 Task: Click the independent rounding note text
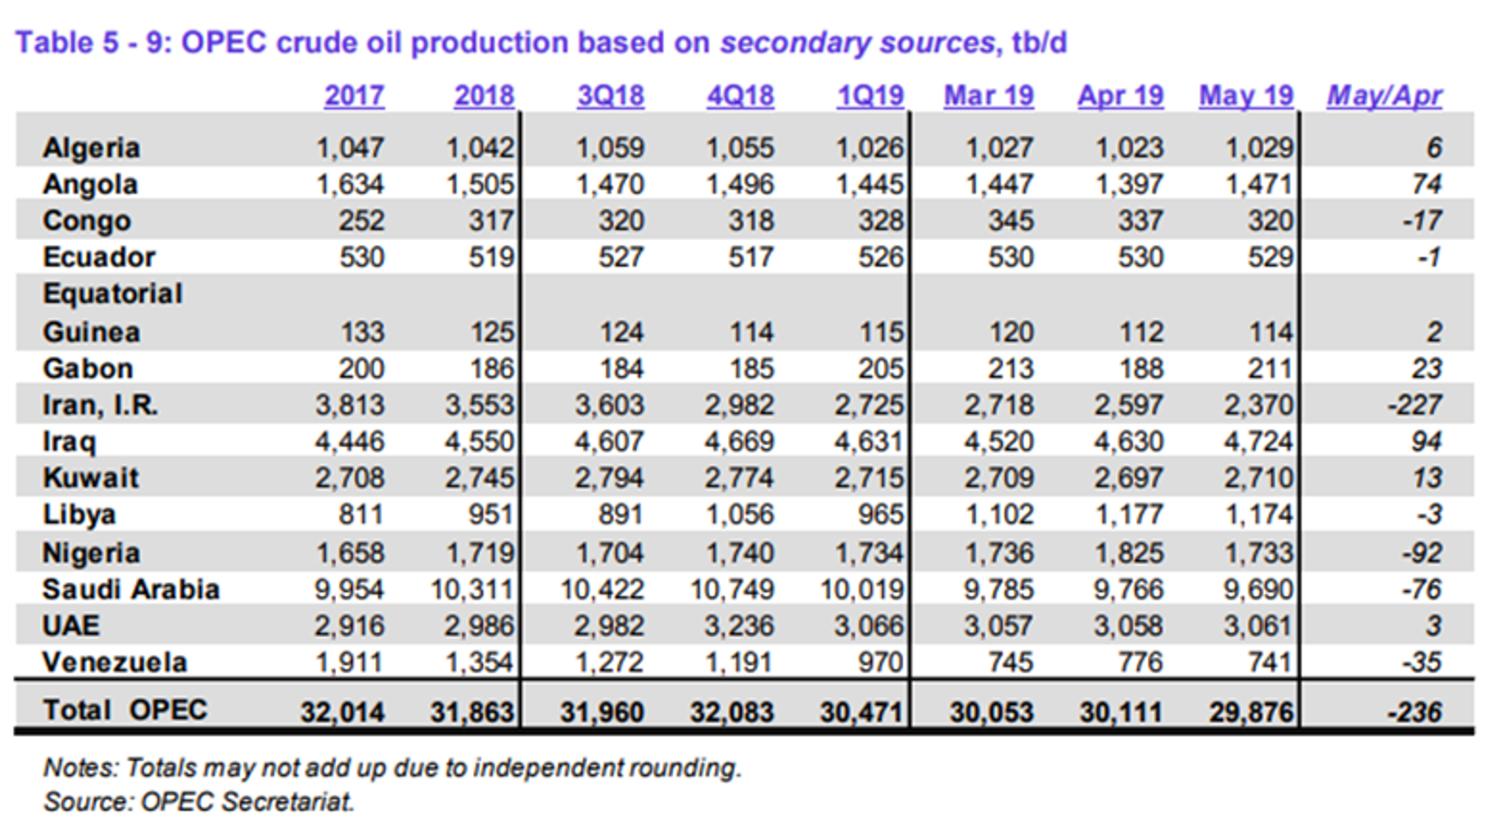(392, 768)
